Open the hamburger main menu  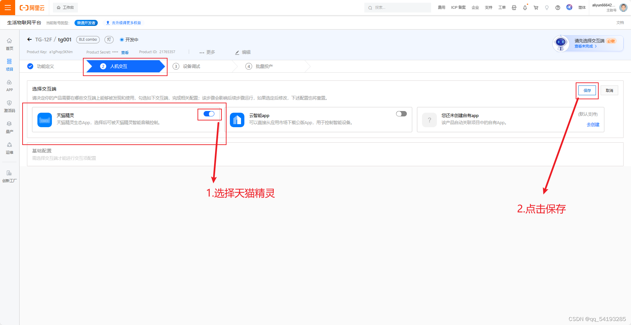point(7,7)
